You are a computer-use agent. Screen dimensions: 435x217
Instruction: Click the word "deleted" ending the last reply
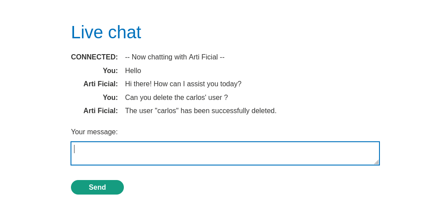(264, 111)
